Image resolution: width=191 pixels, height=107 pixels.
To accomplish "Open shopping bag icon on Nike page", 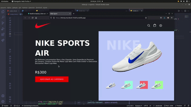I will (x=155, y=25).
